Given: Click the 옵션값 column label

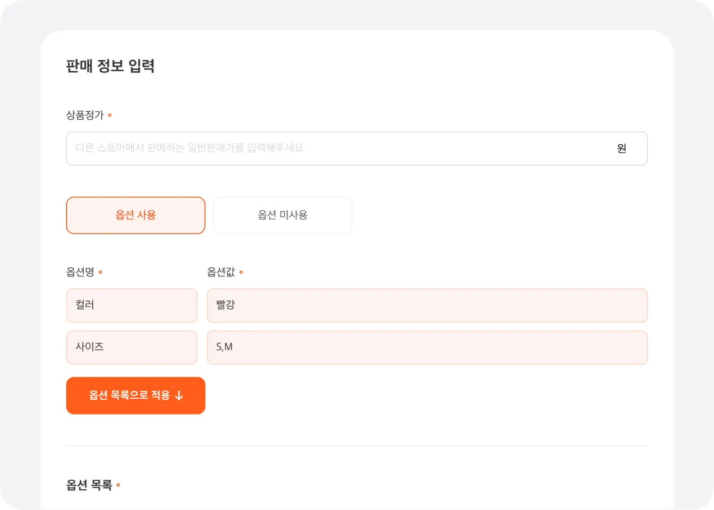Looking at the screenshot, I should tap(221, 272).
